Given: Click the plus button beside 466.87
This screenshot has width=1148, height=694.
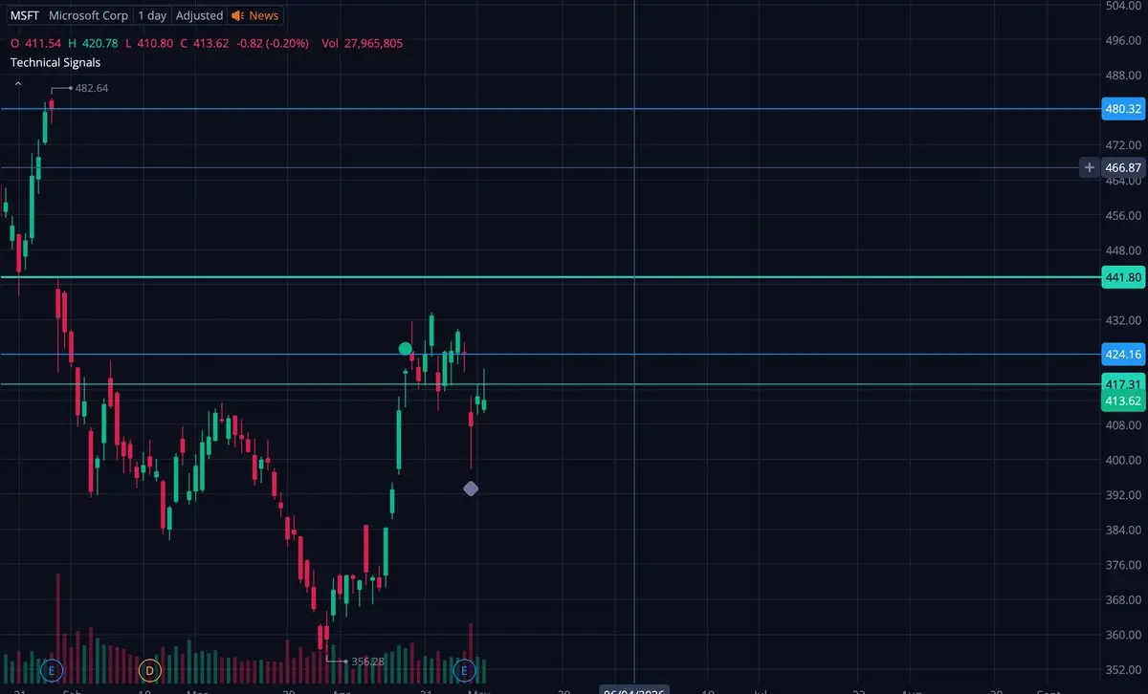Looking at the screenshot, I should (1089, 167).
